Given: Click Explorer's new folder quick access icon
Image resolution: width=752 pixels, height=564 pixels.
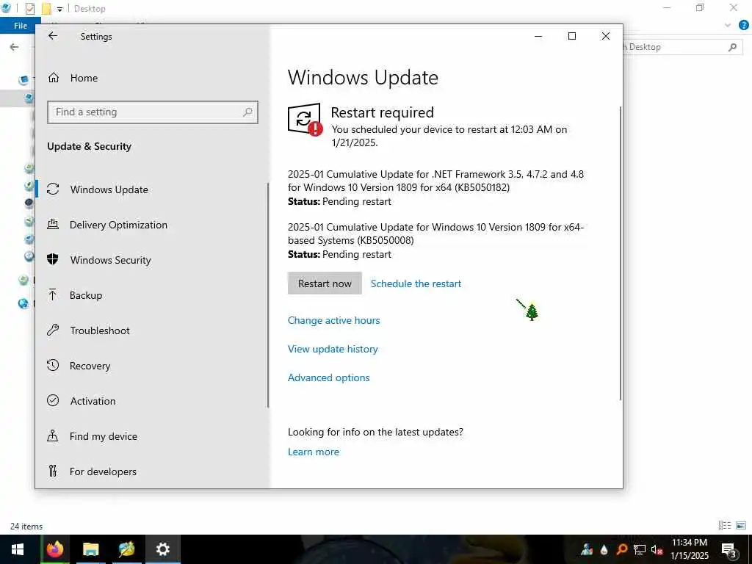Looking at the screenshot, I should click(46, 9).
